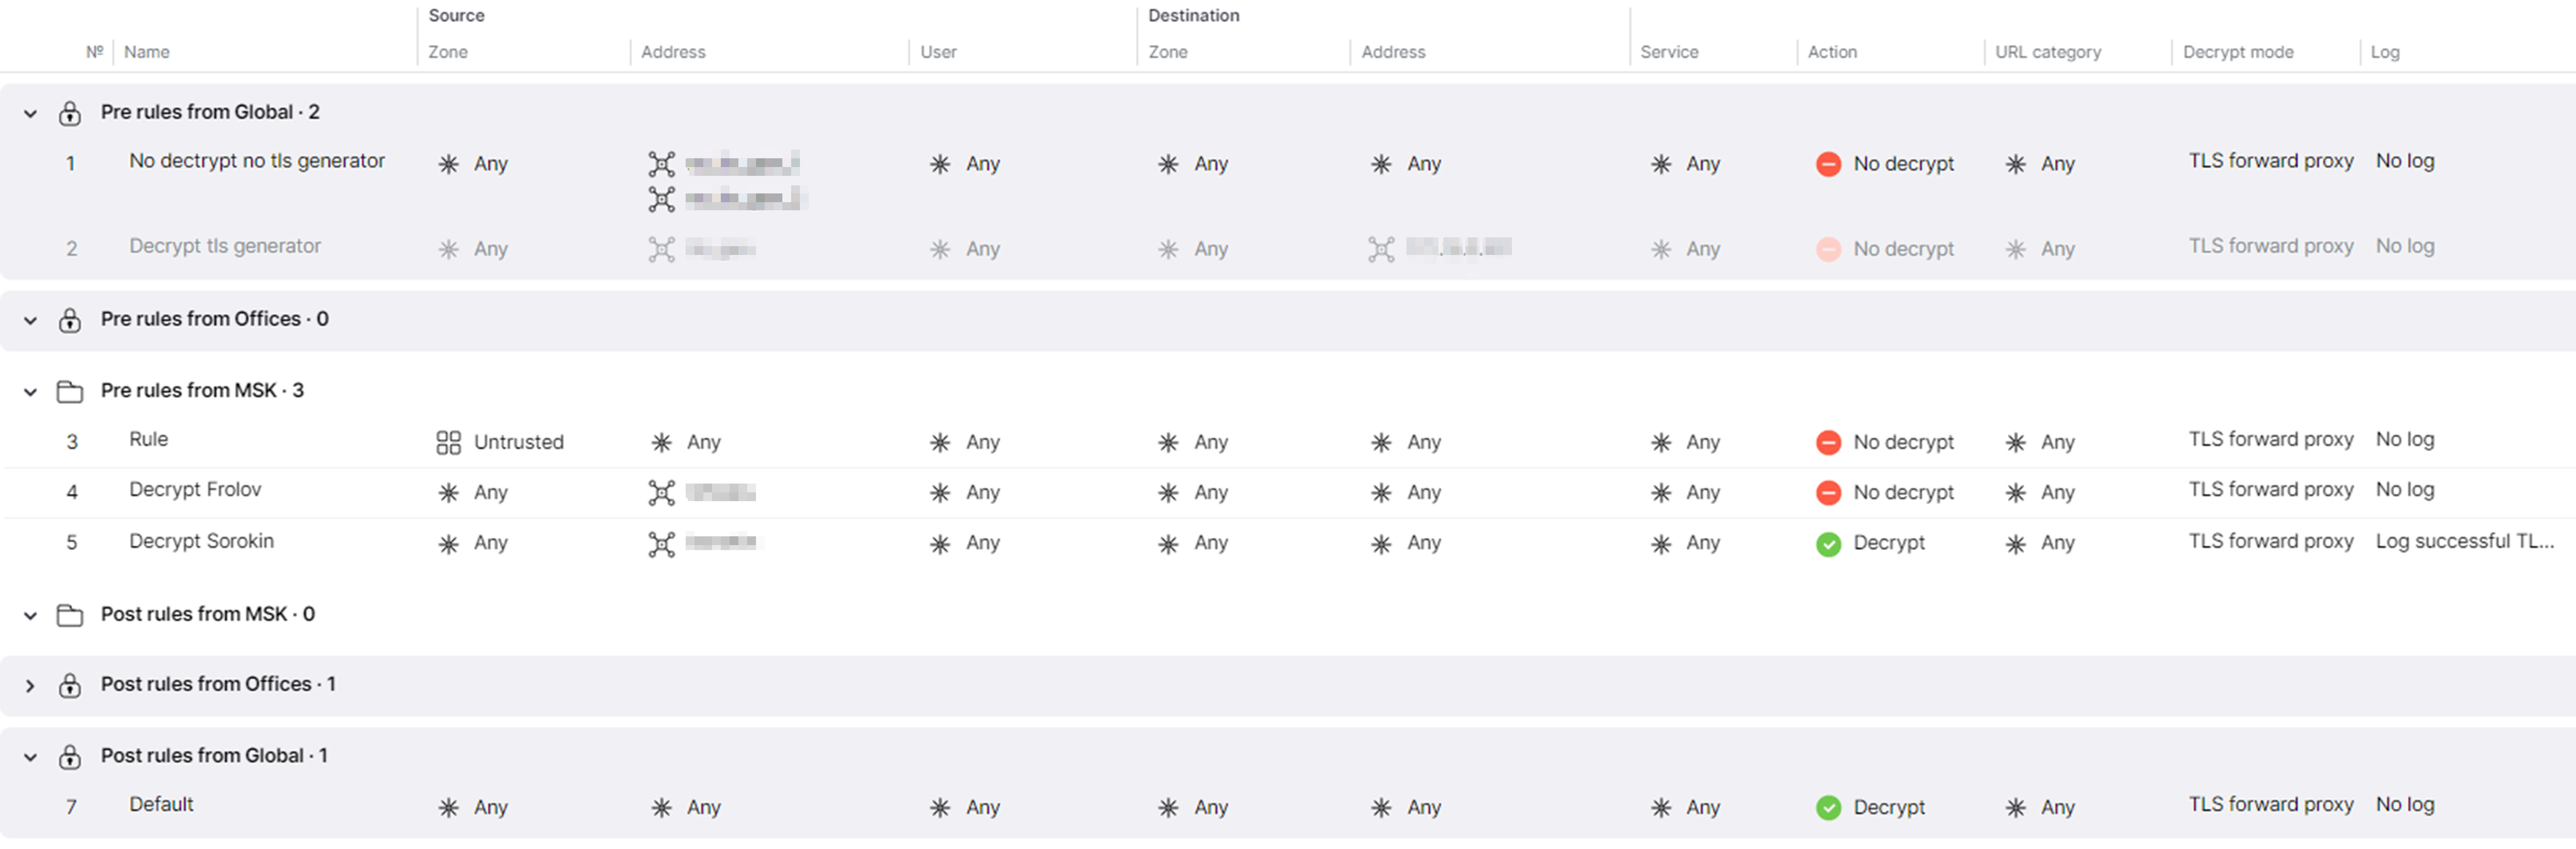Image resolution: width=2576 pixels, height=849 pixels.
Task: Select rule 'Decrypt Frolov'
Action: point(195,490)
